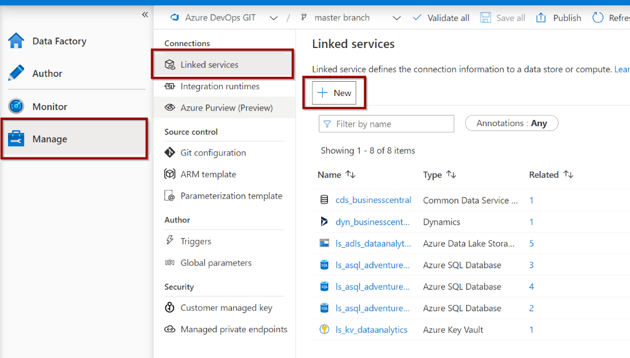Sort by Type column arrows
The width and height of the screenshot is (630, 358).
tap(451, 174)
